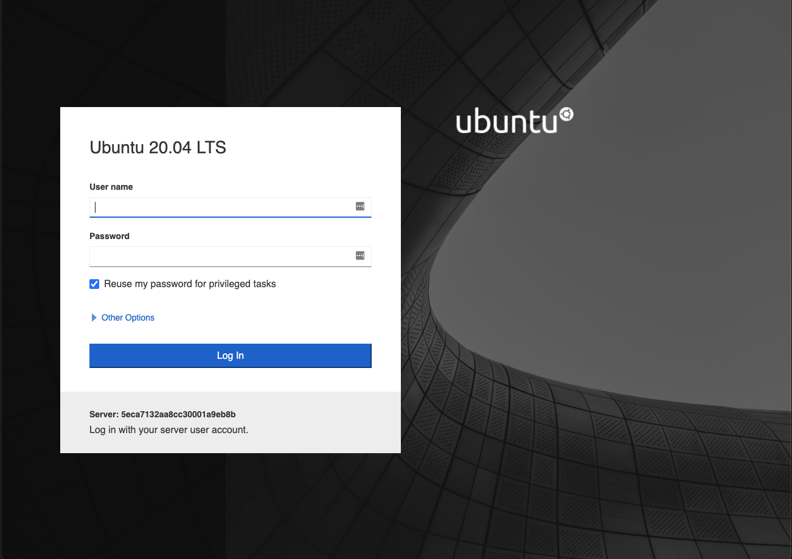Open password manager icon in Password field

coord(360,255)
